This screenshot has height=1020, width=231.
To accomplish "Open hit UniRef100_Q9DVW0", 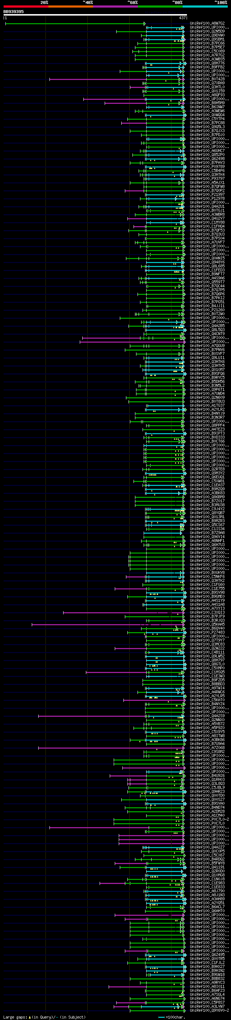I will point(207,35).
